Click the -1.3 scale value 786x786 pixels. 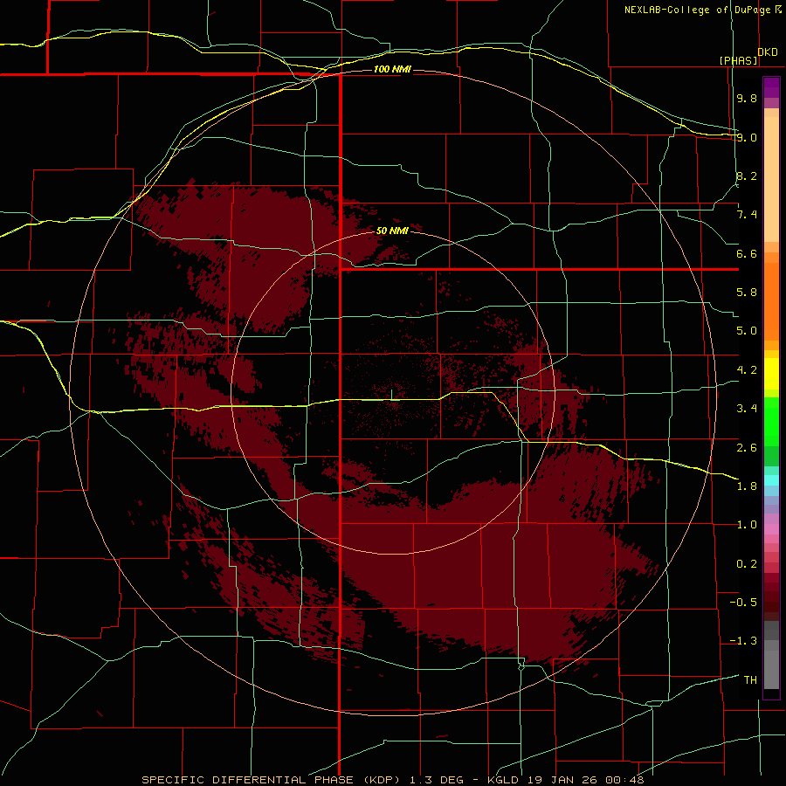pyautogui.click(x=743, y=641)
